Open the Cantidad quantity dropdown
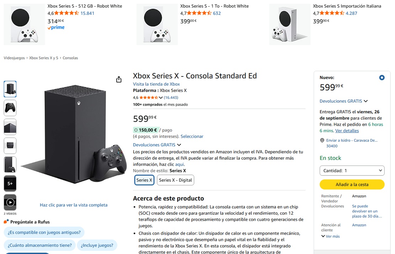The width and height of the screenshot is (395, 254). [x=352, y=171]
